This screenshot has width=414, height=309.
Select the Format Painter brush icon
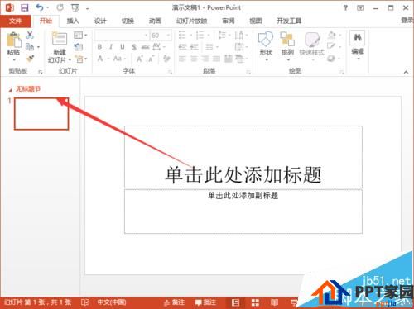tap(30, 59)
